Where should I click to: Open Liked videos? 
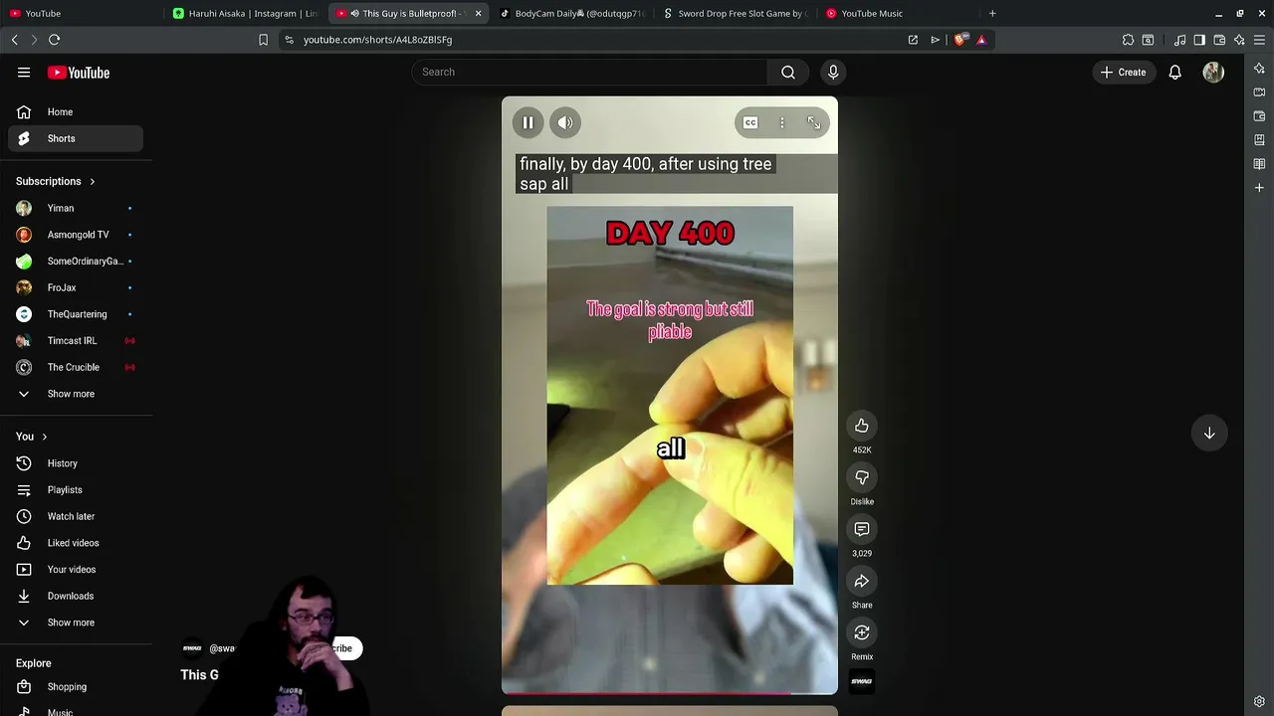76,543
